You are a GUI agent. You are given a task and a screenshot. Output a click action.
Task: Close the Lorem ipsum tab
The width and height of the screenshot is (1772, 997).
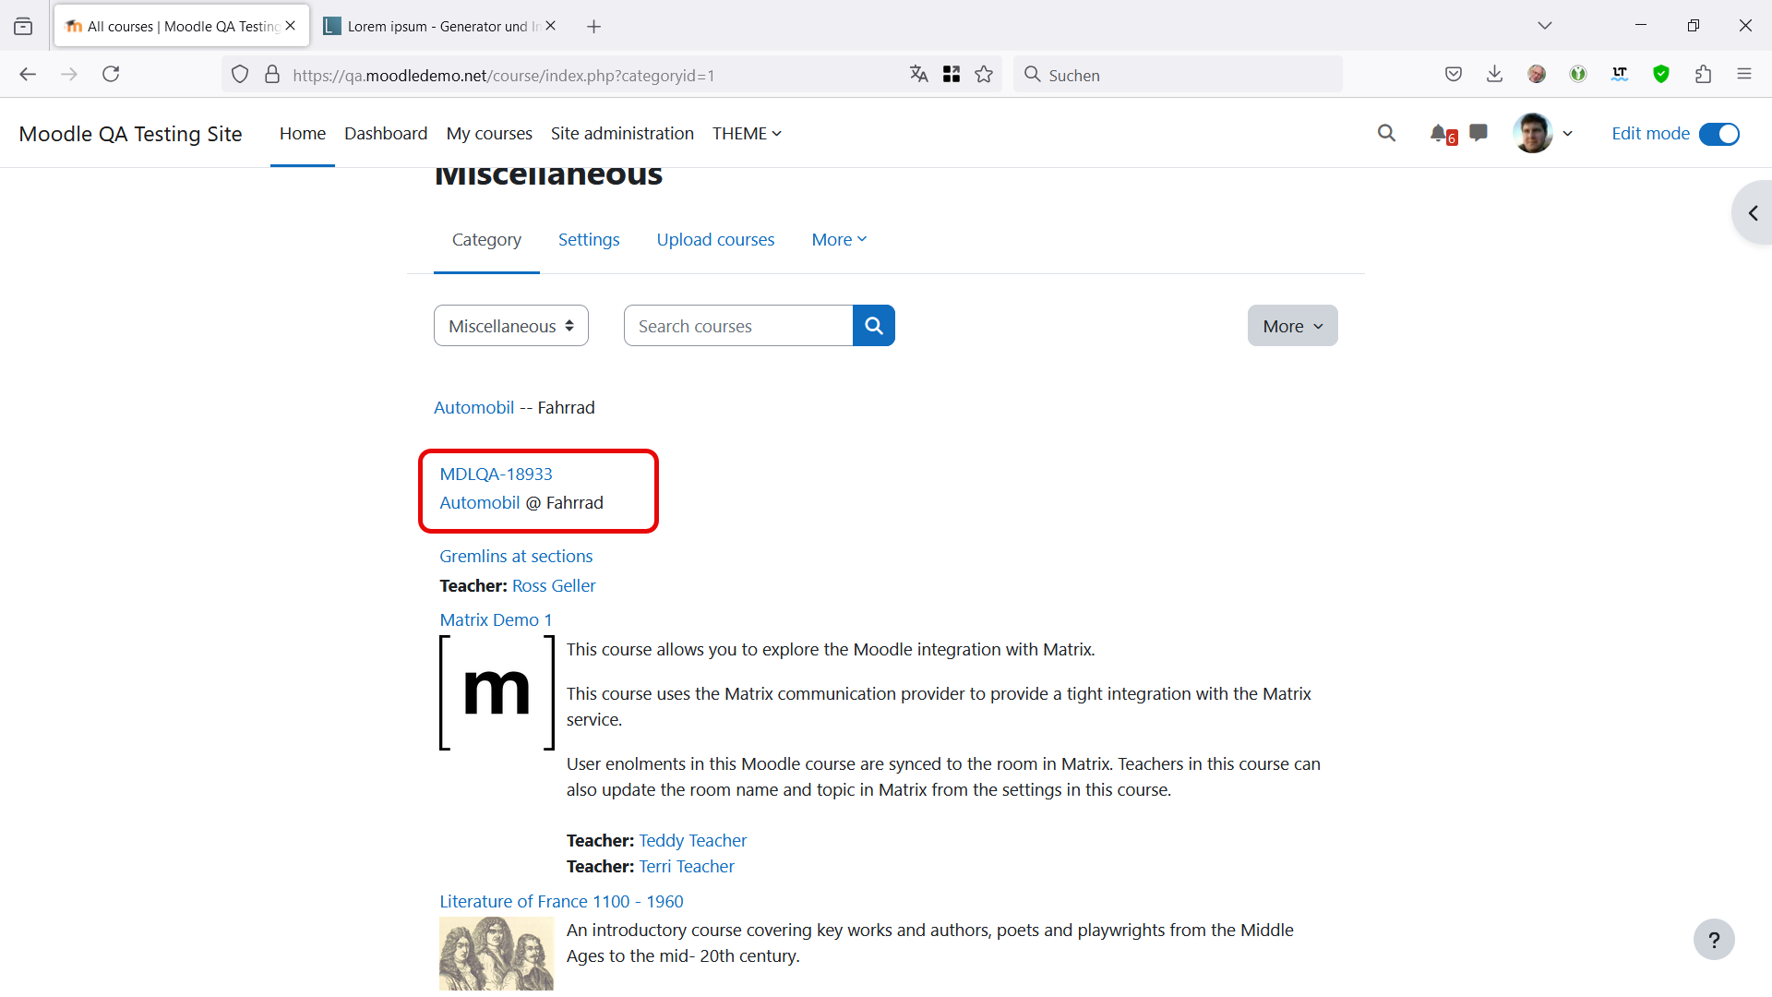[x=551, y=26]
